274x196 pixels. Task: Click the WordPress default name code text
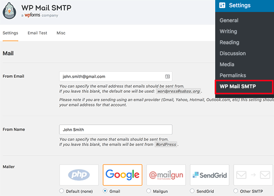coord(166,144)
